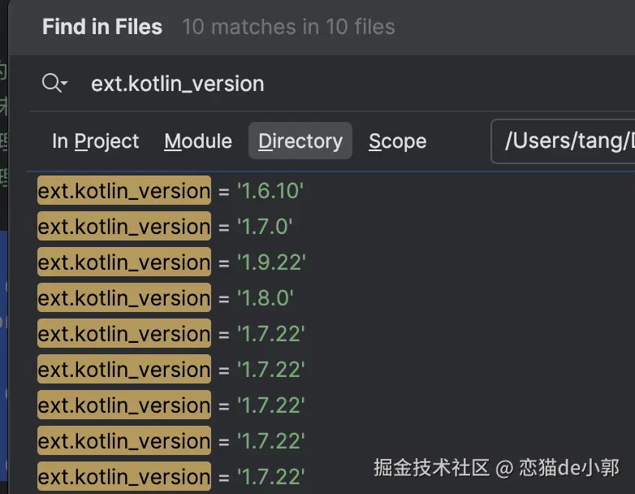The image size is (635, 494).
Task: Click the Find in Files title
Action: pos(102,27)
